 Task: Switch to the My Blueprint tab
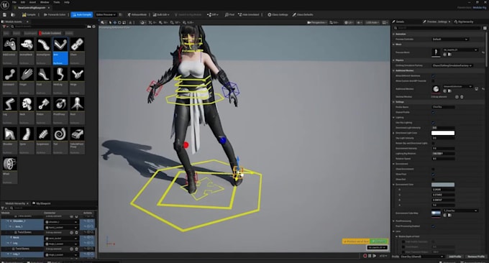point(42,203)
